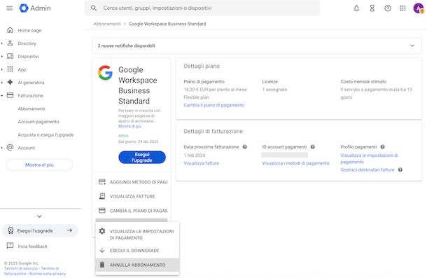Click the Directory person icon

[10, 43]
